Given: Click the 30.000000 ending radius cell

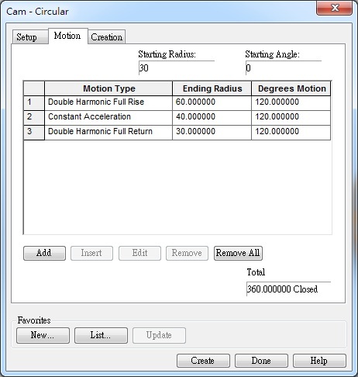Looking at the screenshot, I should coord(212,133).
